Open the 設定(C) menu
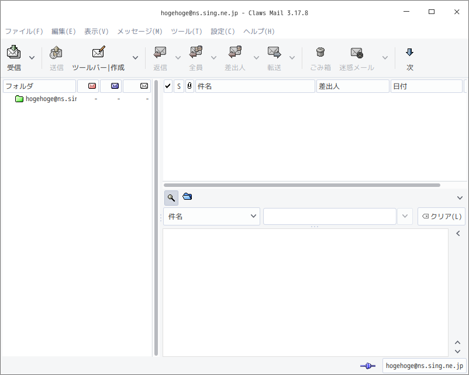Image resolution: width=469 pixels, height=375 pixels. click(223, 32)
